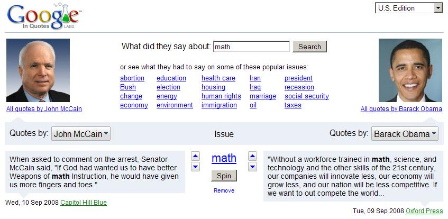Click the up arrow left of math
The width and height of the screenshot is (448, 219).
click(x=195, y=156)
